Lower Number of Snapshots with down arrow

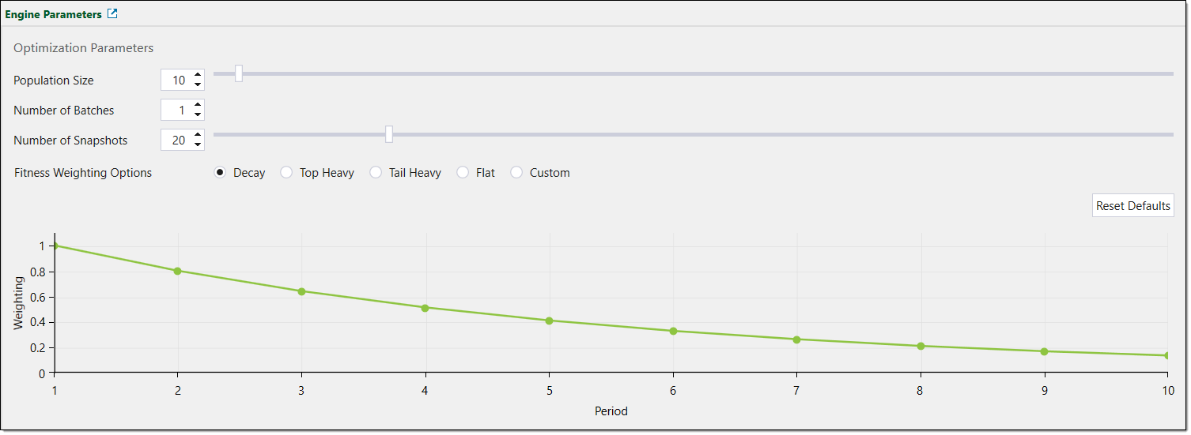pyautogui.click(x=198, y=144)
